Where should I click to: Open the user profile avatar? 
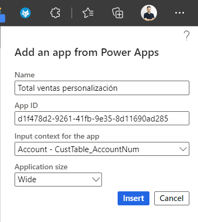149,13
